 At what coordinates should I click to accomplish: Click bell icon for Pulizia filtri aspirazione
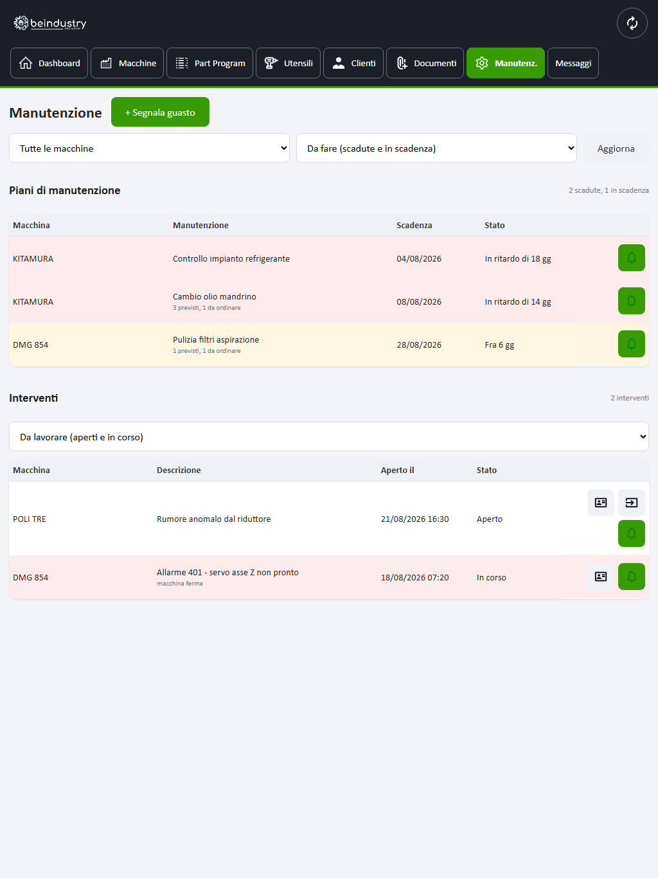632,344
